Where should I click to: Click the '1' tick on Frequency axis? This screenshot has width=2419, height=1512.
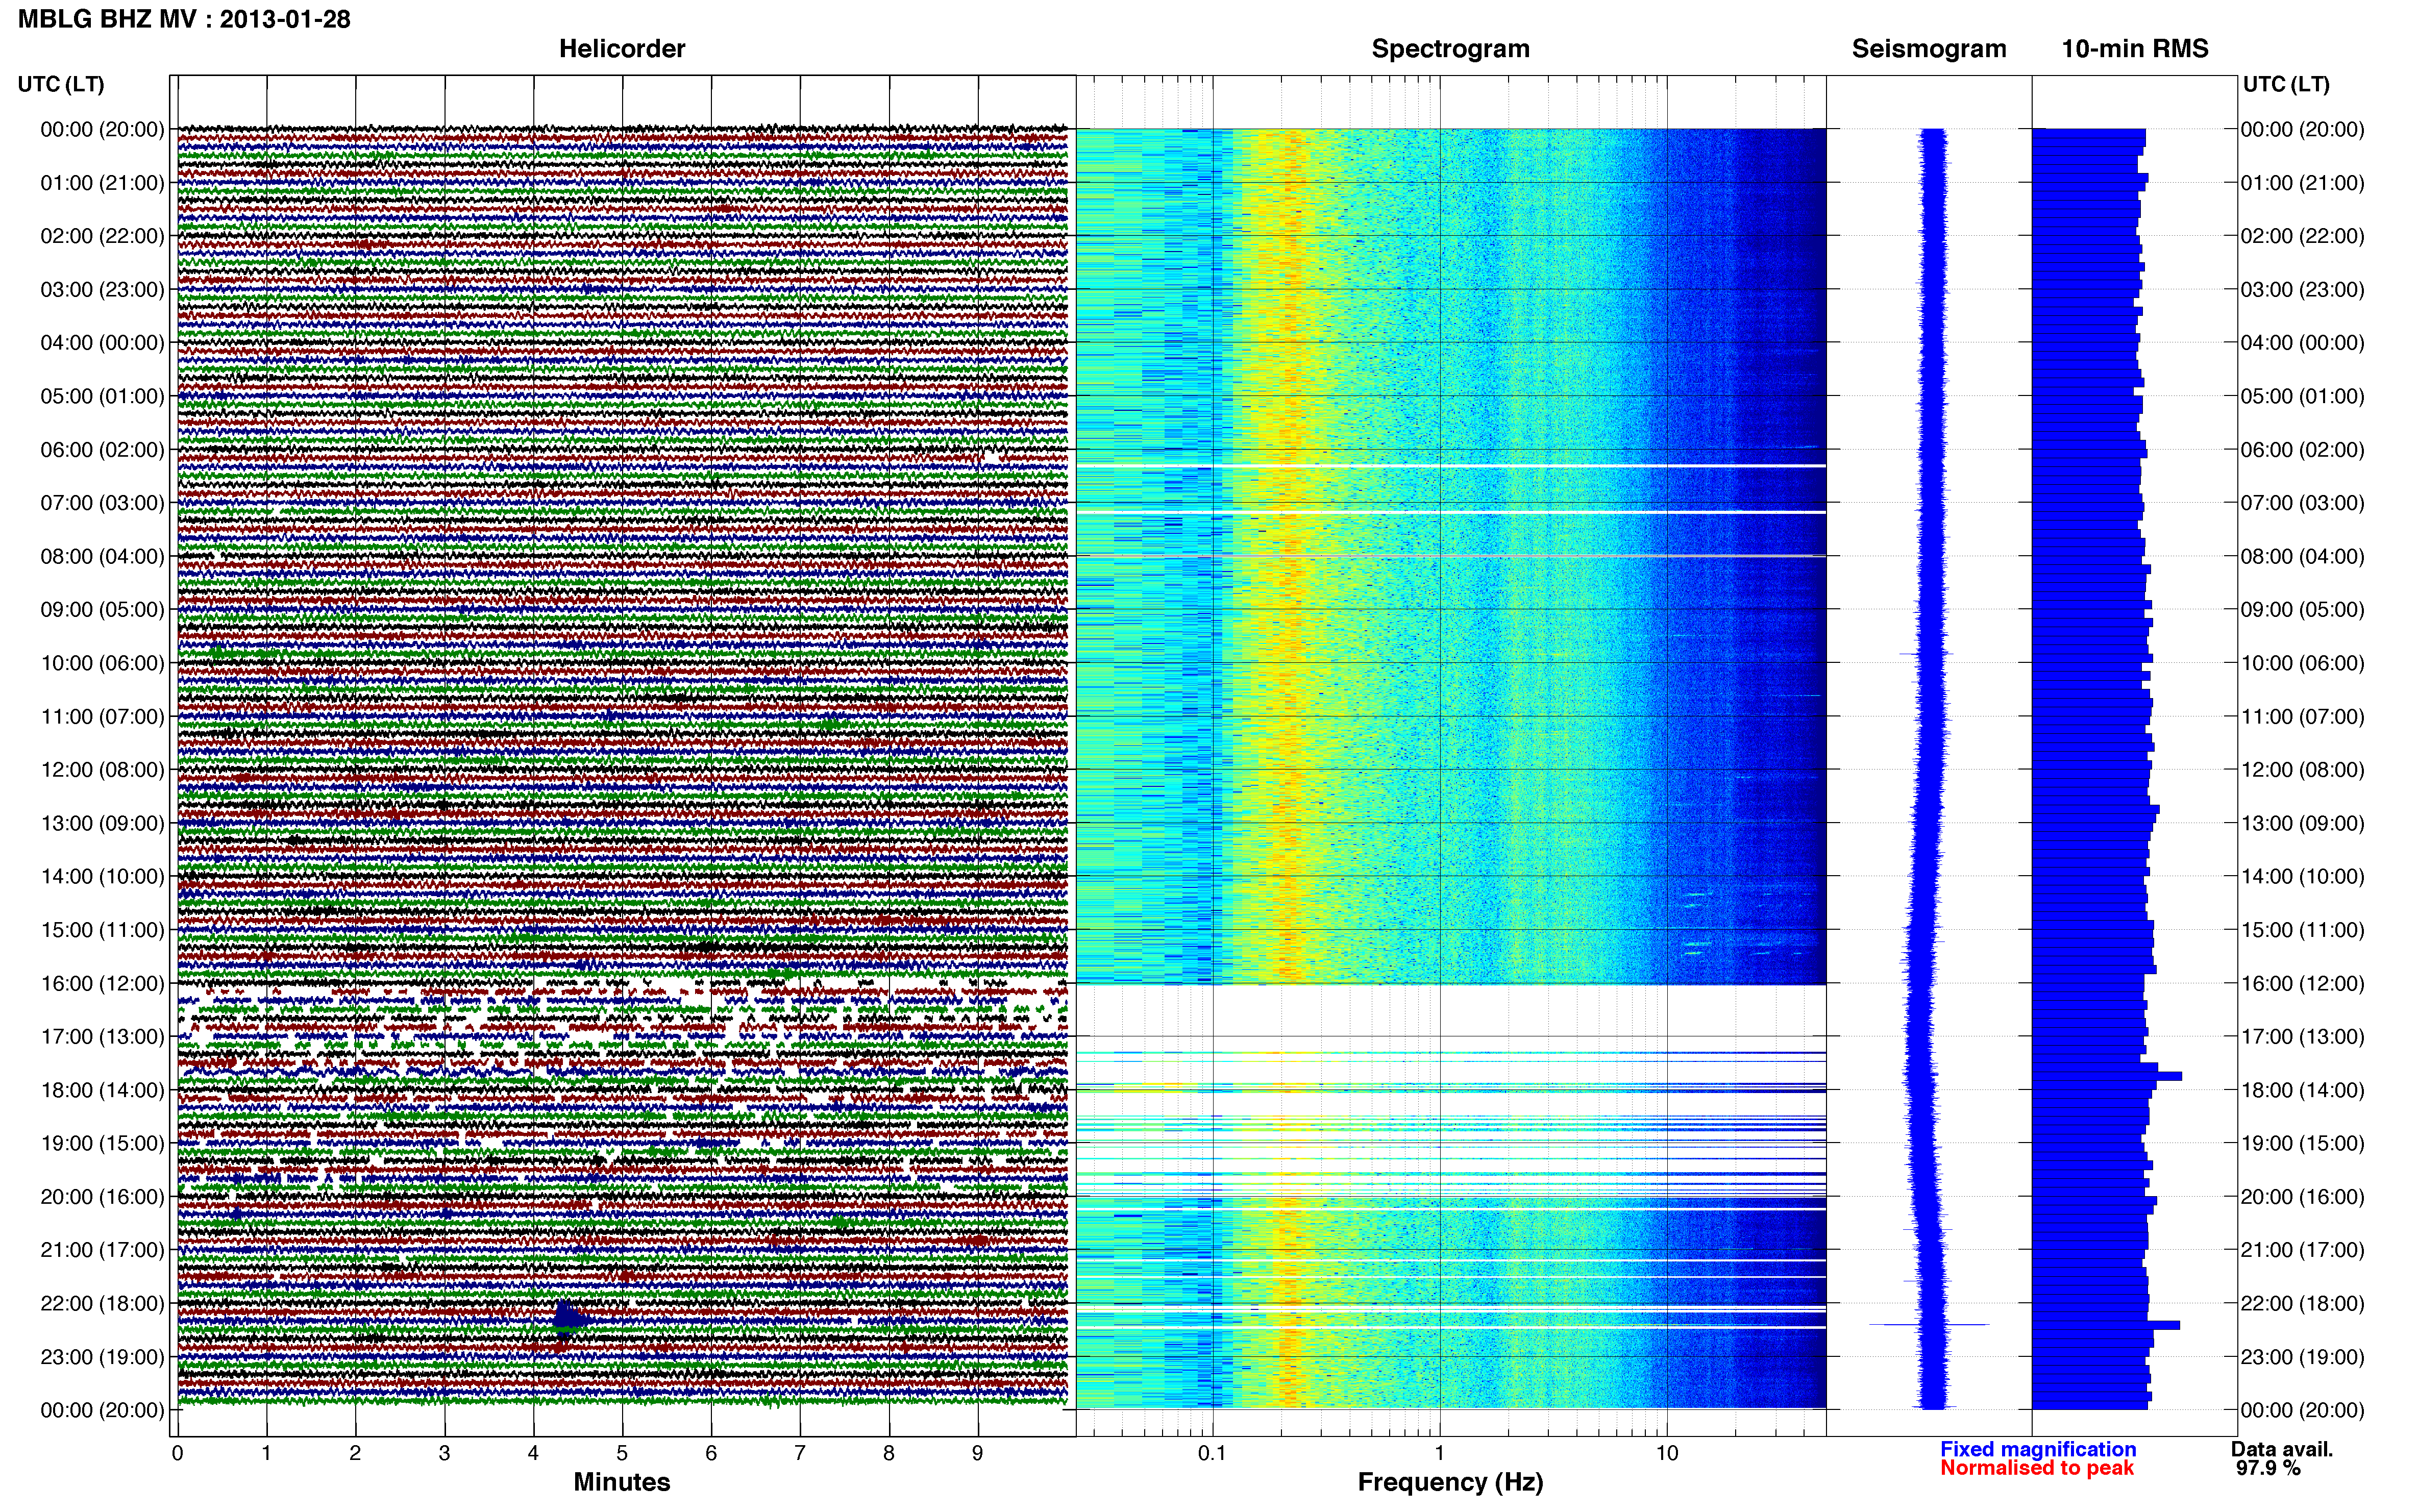click(x=1439, y=1453)
